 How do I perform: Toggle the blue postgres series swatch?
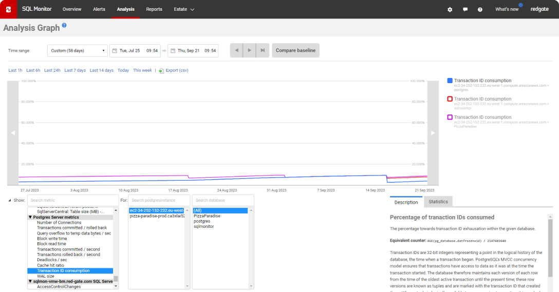pyautogui.click(x=450, y=81)
